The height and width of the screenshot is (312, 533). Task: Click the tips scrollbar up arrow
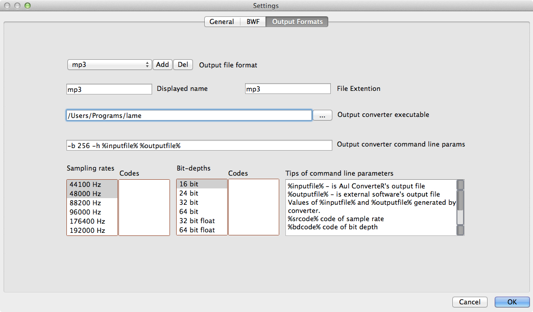coord(461,184)
